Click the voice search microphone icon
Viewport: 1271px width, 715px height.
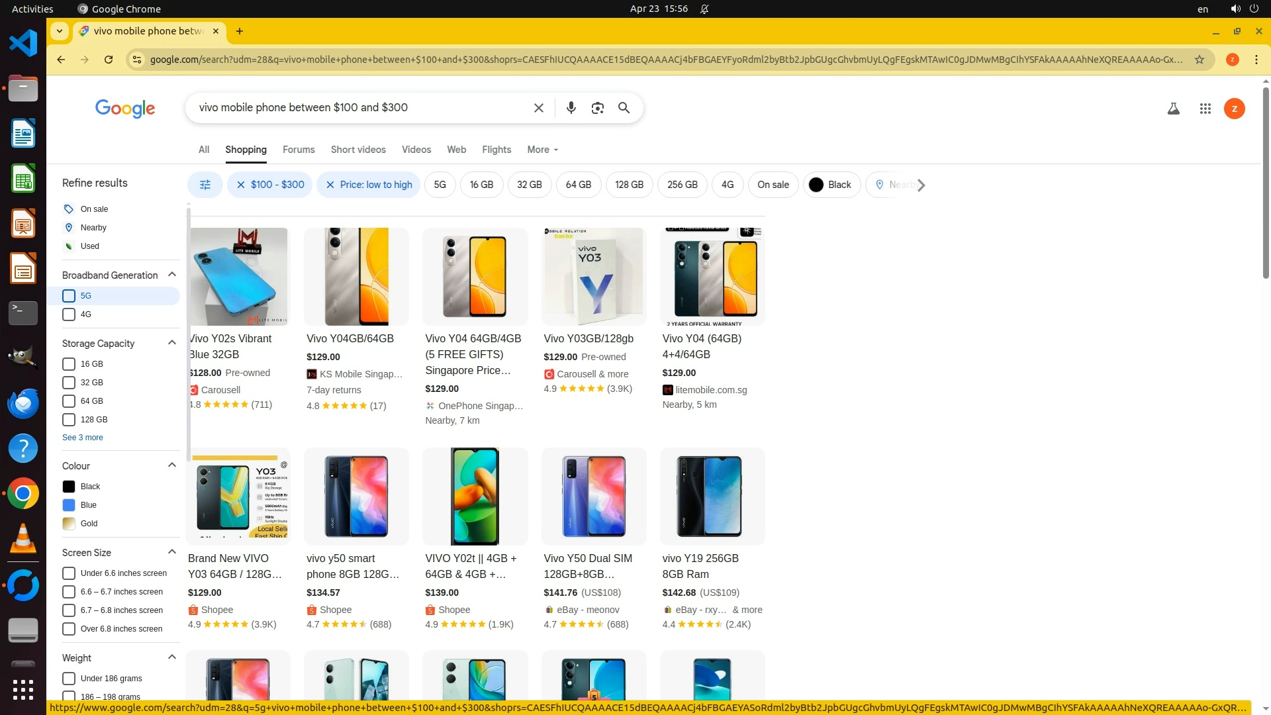pos(571,108)
